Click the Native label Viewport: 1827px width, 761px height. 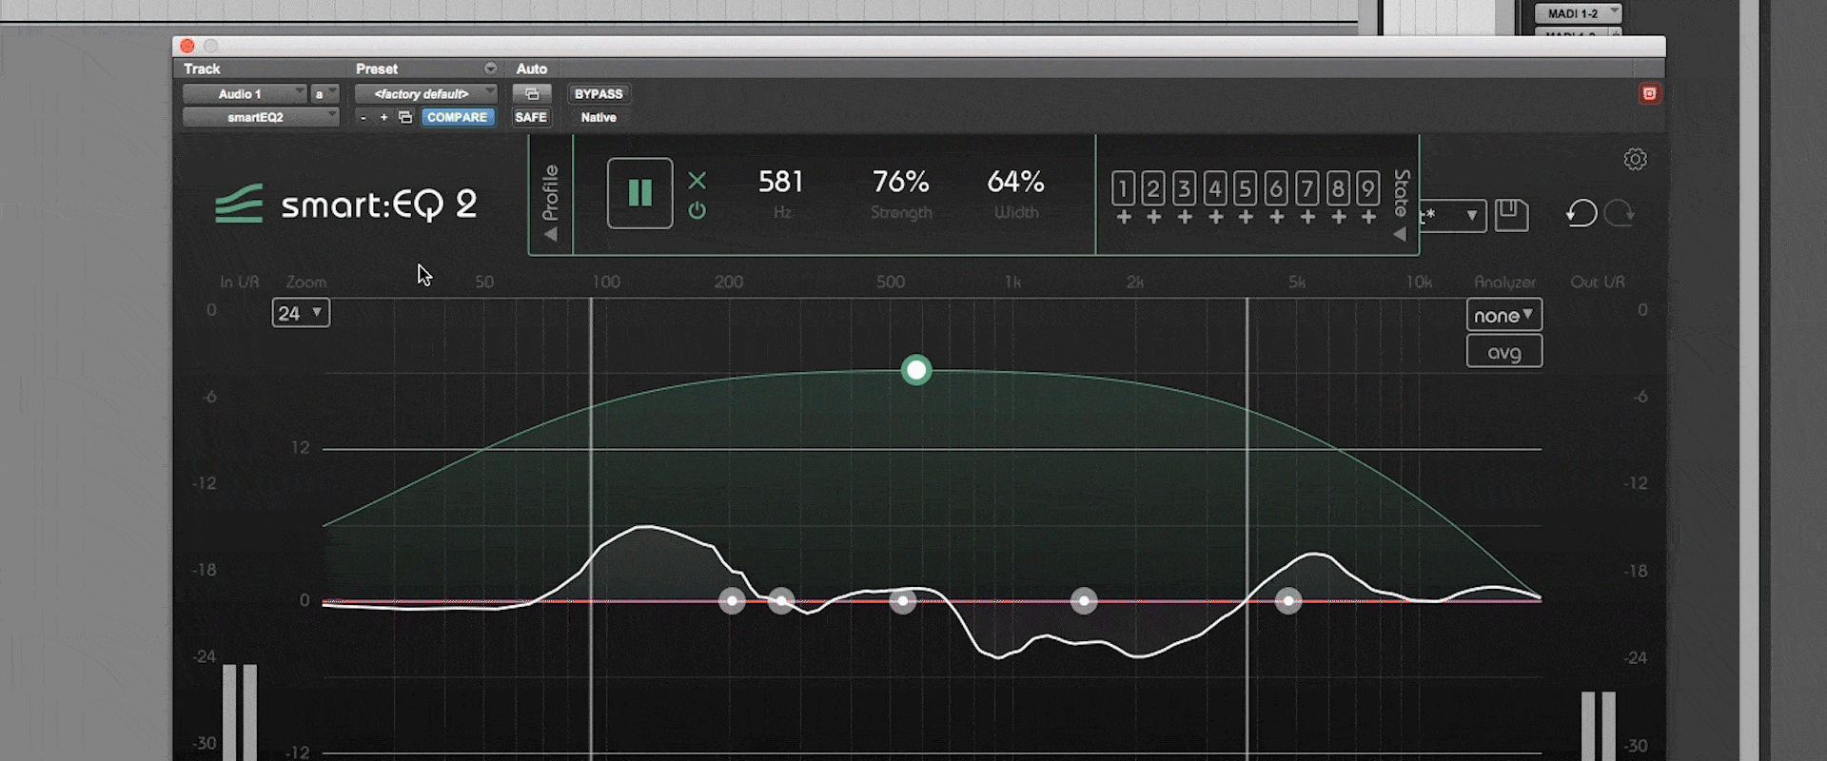599,117
